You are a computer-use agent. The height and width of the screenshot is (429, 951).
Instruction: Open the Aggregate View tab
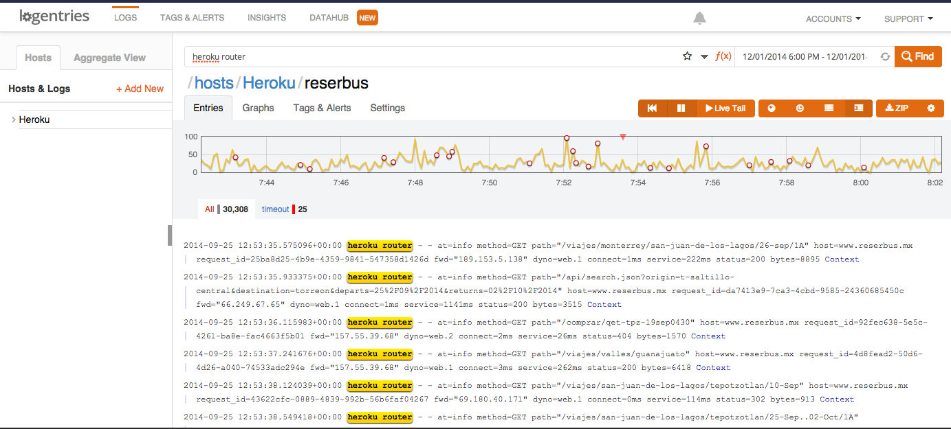[x=109, y=58]
